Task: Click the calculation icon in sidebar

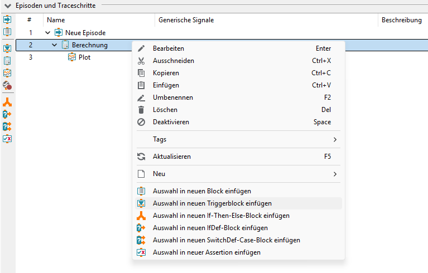Action: pyautogui.click(x=7, y=61)
